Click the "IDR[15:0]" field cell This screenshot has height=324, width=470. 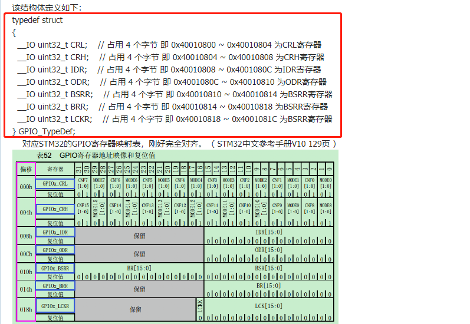click(269, 232)
